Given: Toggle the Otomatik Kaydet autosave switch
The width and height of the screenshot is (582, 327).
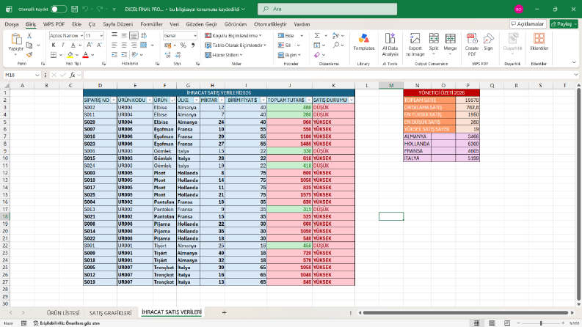Looking at the screenshot, I should click(59, 9).
